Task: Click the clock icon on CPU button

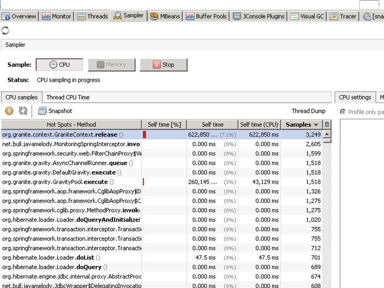Action: click(53, 65)
